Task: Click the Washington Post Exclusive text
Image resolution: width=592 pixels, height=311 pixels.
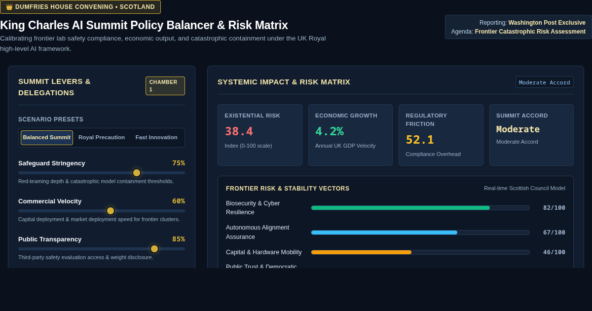Action: click(547, 23)
